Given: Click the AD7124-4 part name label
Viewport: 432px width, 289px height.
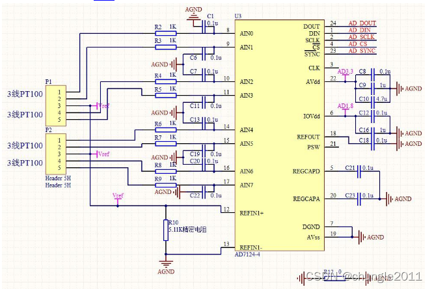Looking at the screenshot, I should (x=247, y=255).
